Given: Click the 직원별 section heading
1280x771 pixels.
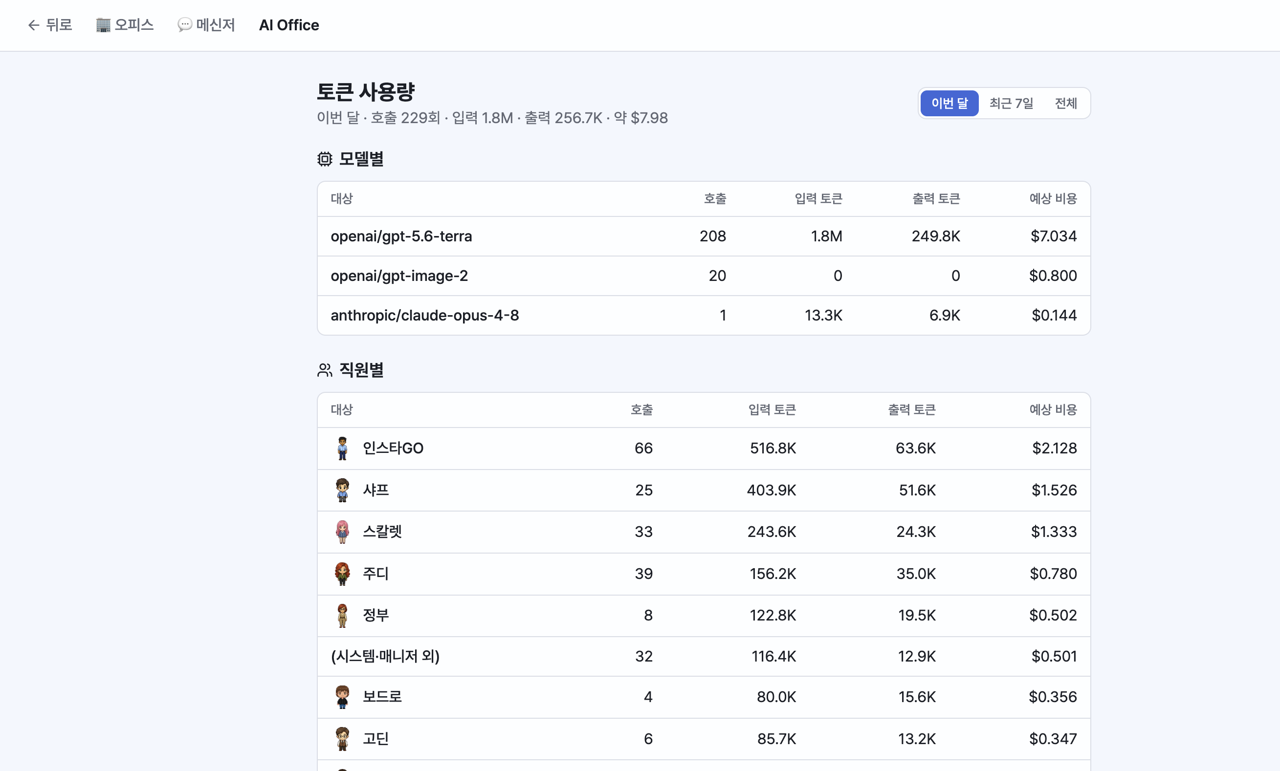Looking at the screenshot, I should pos(362,370).
